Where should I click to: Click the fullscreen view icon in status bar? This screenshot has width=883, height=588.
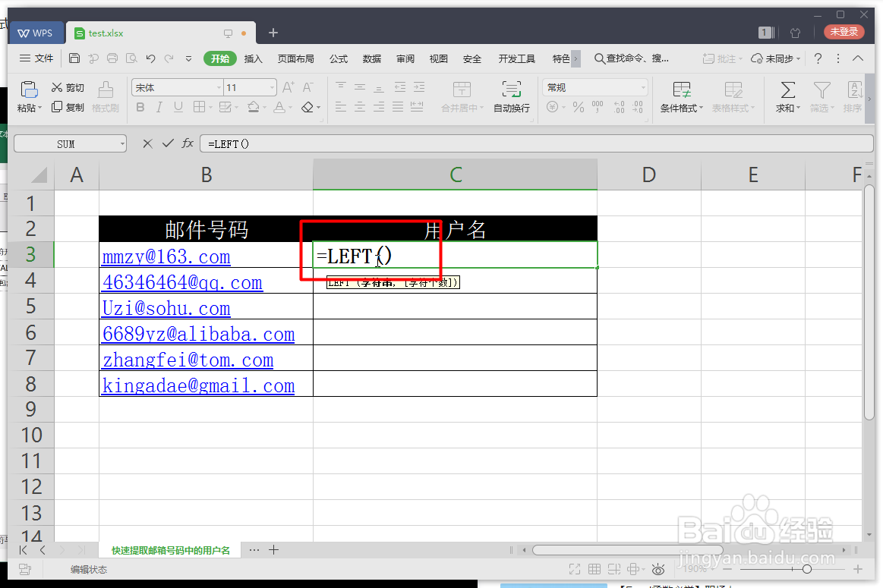tap(575, 570)
